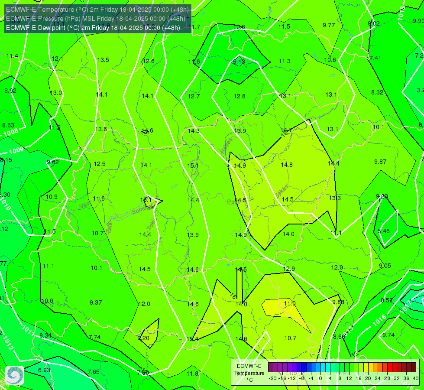
Task: Click the 1011 isobar label
Action: (28, 331)
